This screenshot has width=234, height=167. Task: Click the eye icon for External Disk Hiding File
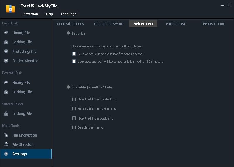tap(6, 82)
